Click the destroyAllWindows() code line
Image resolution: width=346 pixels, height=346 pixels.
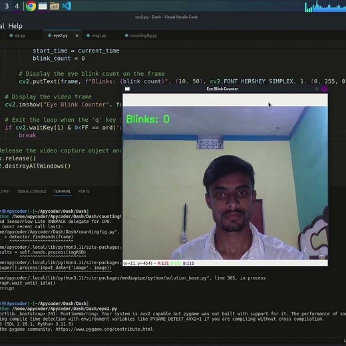(x=35, y=166)
